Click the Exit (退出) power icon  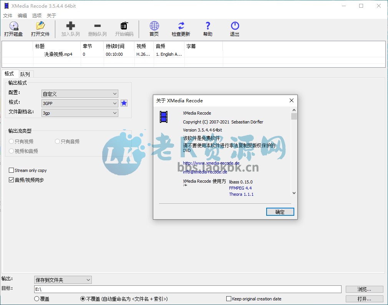tap(235, 26)
